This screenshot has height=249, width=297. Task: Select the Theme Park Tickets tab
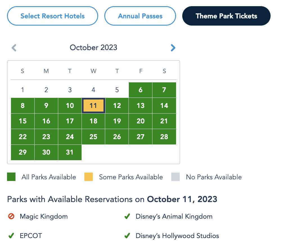click(x=226, y=16)
